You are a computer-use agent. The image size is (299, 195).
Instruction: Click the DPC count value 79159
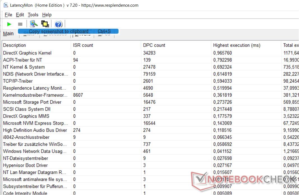(149, 74)
